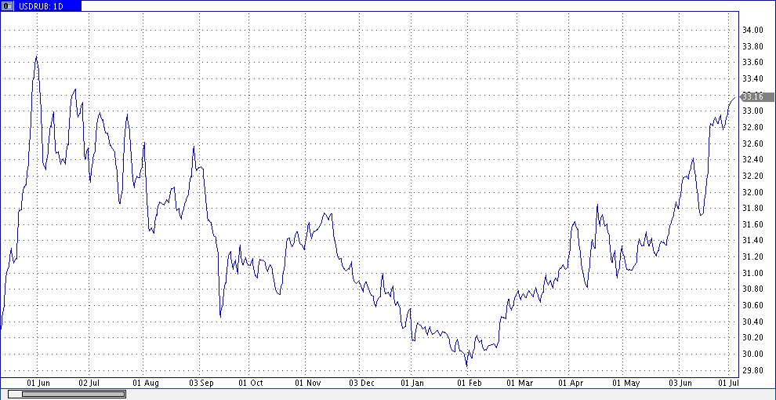Click the 32.80 price axis label
The height and width of the screenshot is (400, 776).
click(x=752, y=127)
